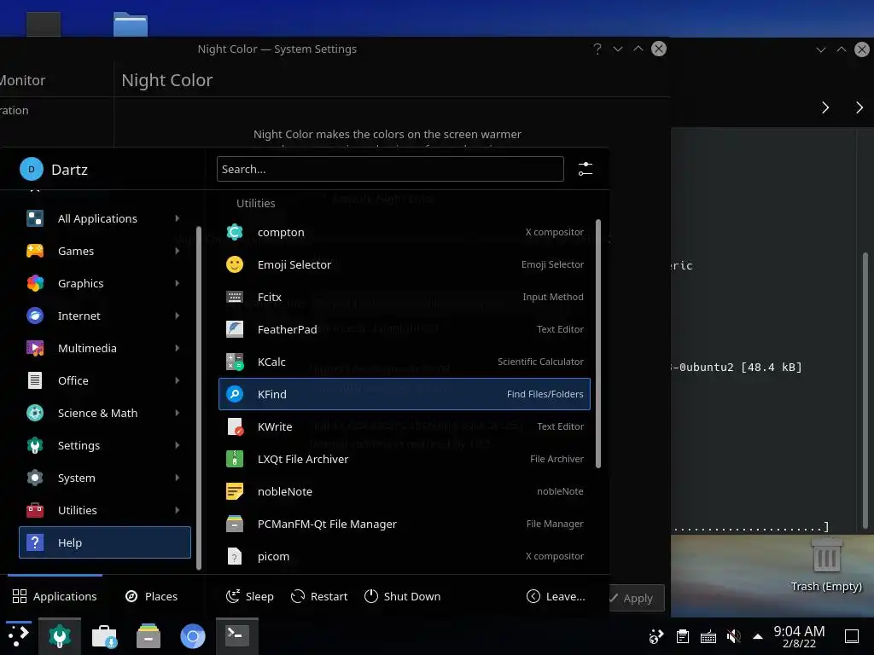The width and height of the screenshot is (874, 655).
Task: Click the application list scrollbar
Action: coord(598,344)
